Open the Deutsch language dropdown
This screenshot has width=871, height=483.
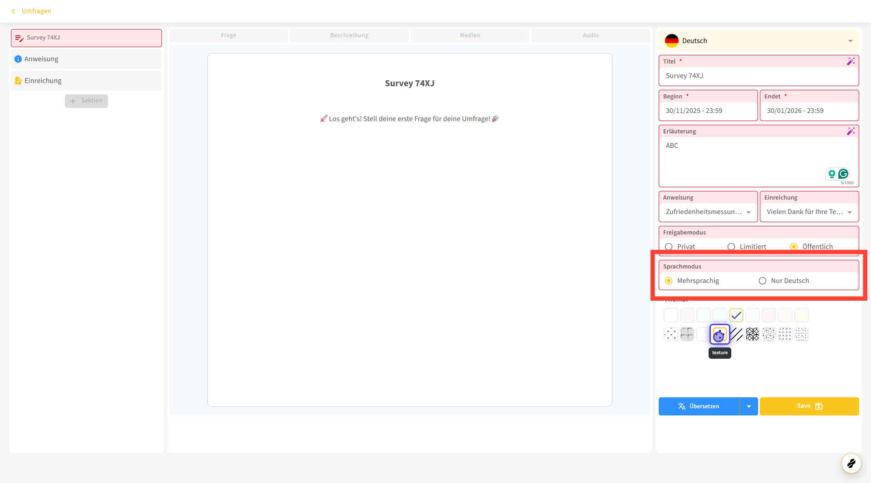click(759, 41)
